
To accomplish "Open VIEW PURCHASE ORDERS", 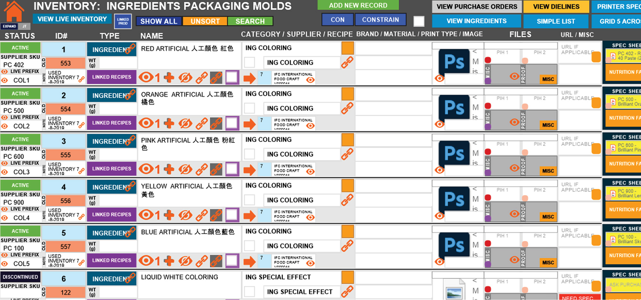I will coord(477,7).
